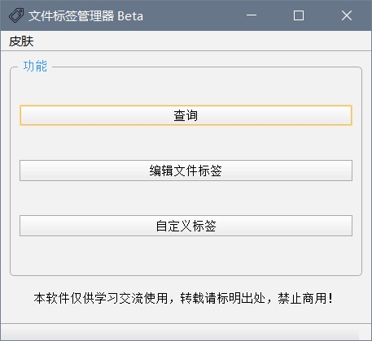Open the 皮肤 menu
This screenshot has width=372, height=341.
[x=21, y=41]
